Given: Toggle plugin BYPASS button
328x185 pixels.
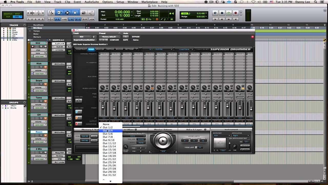Looking at the screenshot, I should (136, 37).
